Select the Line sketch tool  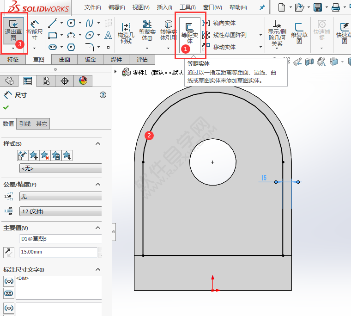click(53, 23)
